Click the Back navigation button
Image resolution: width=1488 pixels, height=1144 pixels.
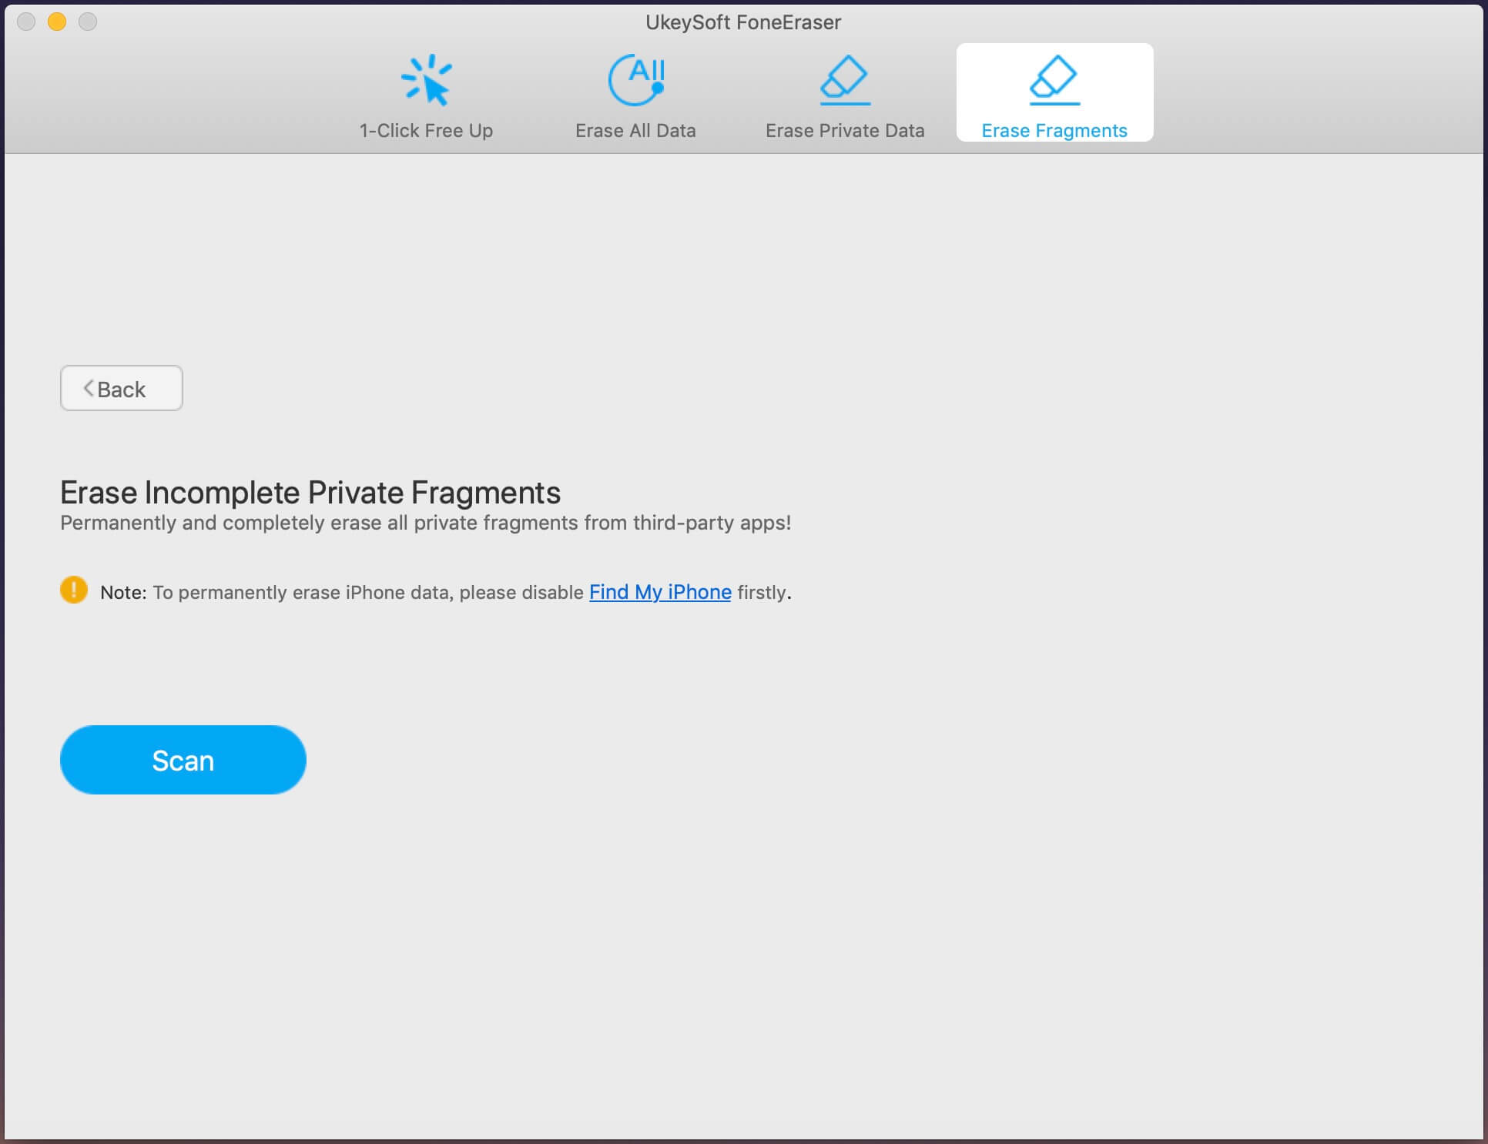(x=120, y=388)
